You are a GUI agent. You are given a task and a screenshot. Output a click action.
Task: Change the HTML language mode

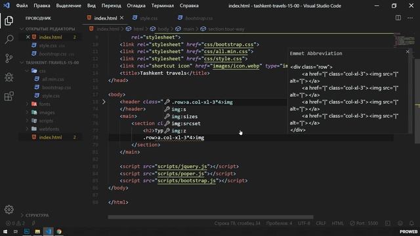337,223
